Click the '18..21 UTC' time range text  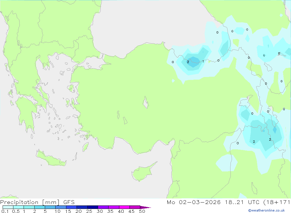pos(242,202)
